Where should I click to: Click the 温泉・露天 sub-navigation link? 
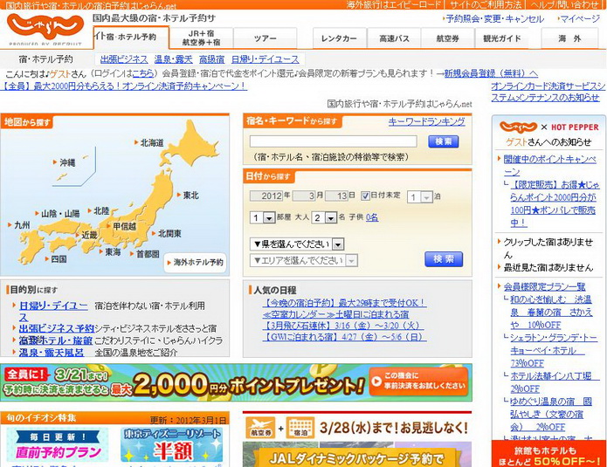click(x=174, y=59)
